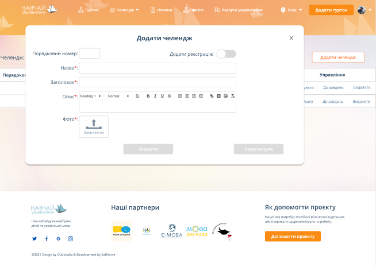The image size is (376, 266).
Task: Click the Як допомогти проєкту heading
Action: (300, 207)
